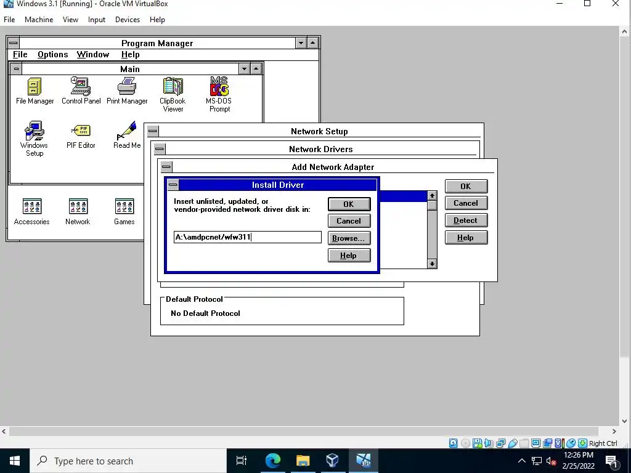This screenshot has height=473, width=631.
Task: Click Cancel in Add Network Adapter
Action: [466, 203]
